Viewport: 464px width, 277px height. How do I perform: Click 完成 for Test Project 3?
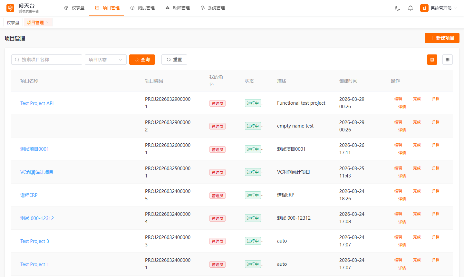click(417, 237)
